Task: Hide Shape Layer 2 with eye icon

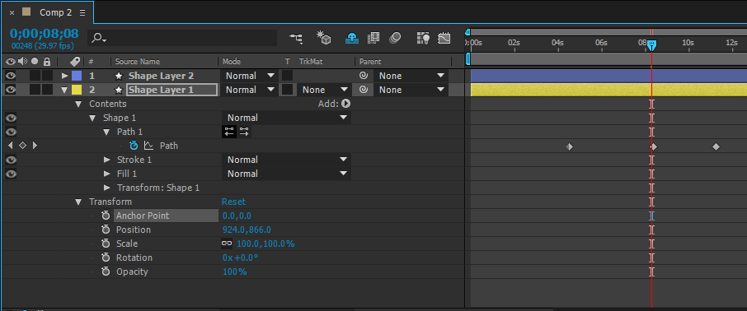Action: pyautogui.click(x=11, y=76)
